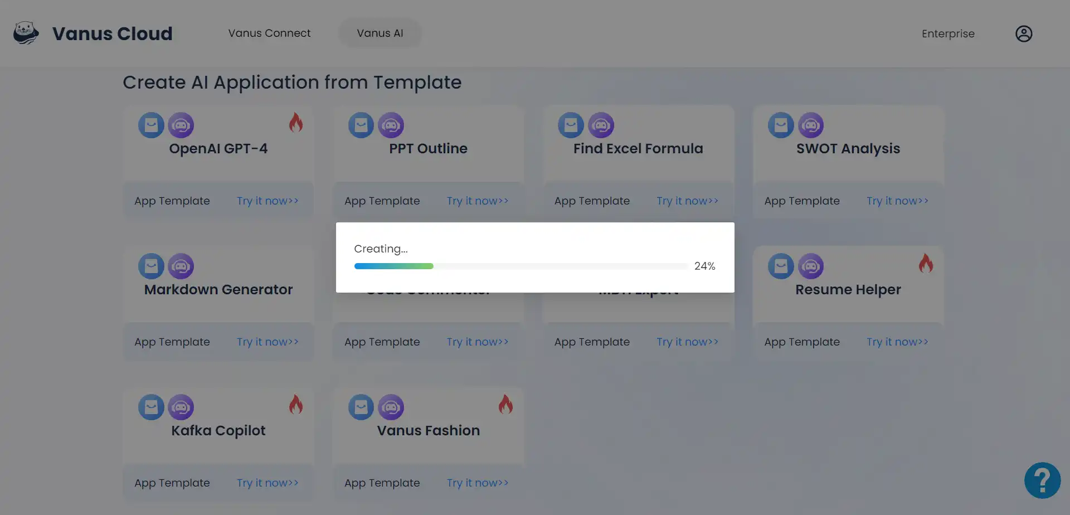The width and height of the screenshot is (1070, 515).
Task: Click the Creating progress bar
Action: [x=521, y=266]
